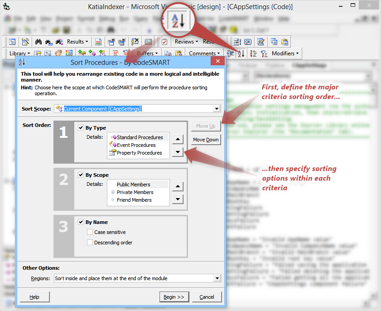The image size is (381, 311).
Task: Click the paste controls clipboard icon
Action: 285,42
